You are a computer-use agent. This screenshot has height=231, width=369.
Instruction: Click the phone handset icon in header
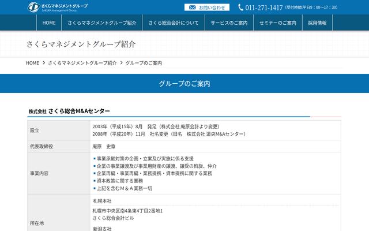coord(240,8)
